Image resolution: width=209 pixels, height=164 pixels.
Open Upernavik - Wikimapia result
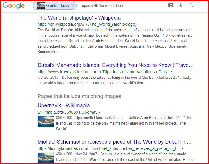[63, 105]
